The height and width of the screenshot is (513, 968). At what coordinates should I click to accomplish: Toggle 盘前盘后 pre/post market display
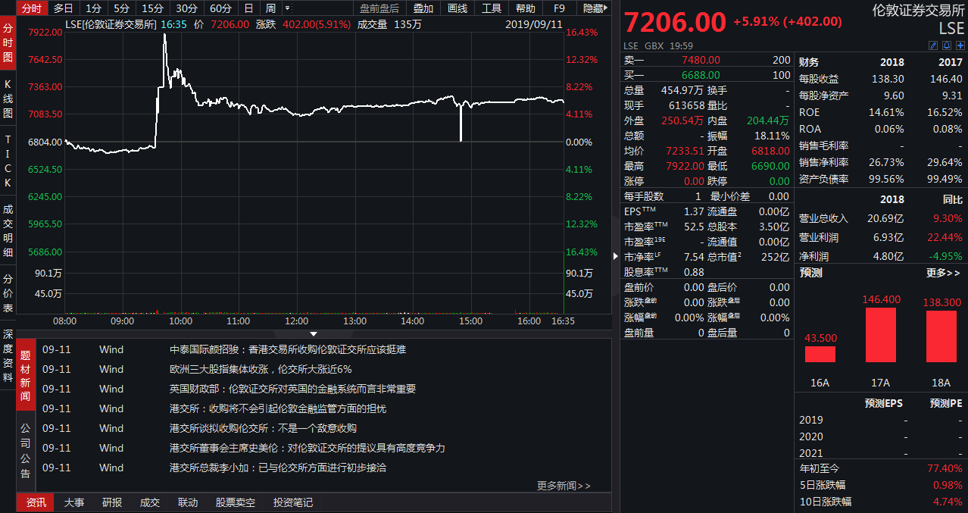[379, 8]
